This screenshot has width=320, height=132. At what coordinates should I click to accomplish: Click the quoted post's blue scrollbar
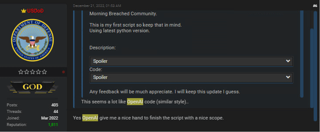(302, 54)
